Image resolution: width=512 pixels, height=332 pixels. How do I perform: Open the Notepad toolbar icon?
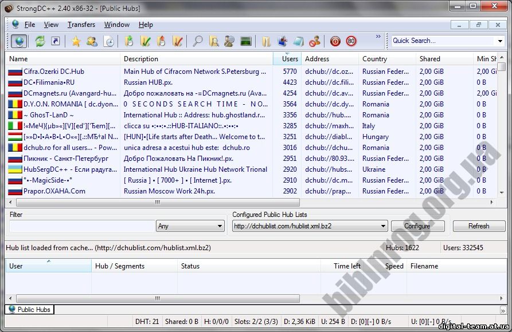point(299,41)
